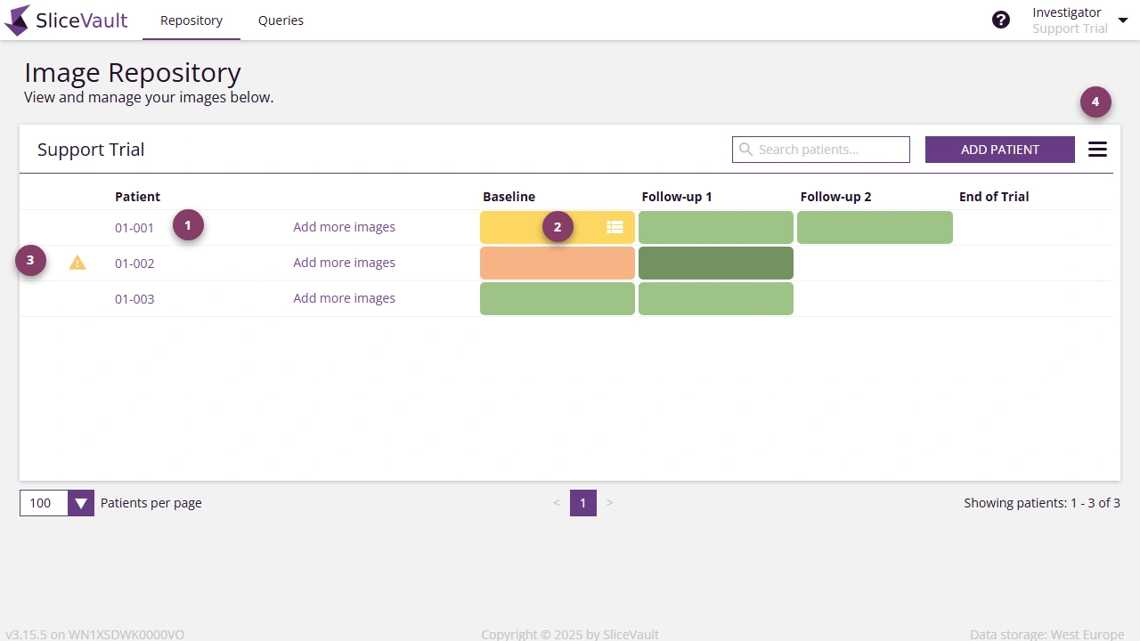The height and width of the screenshot is (641, 1140).
Task: Open the hamburger menu beside ADD PATIENT
Action: (1097, 149)
